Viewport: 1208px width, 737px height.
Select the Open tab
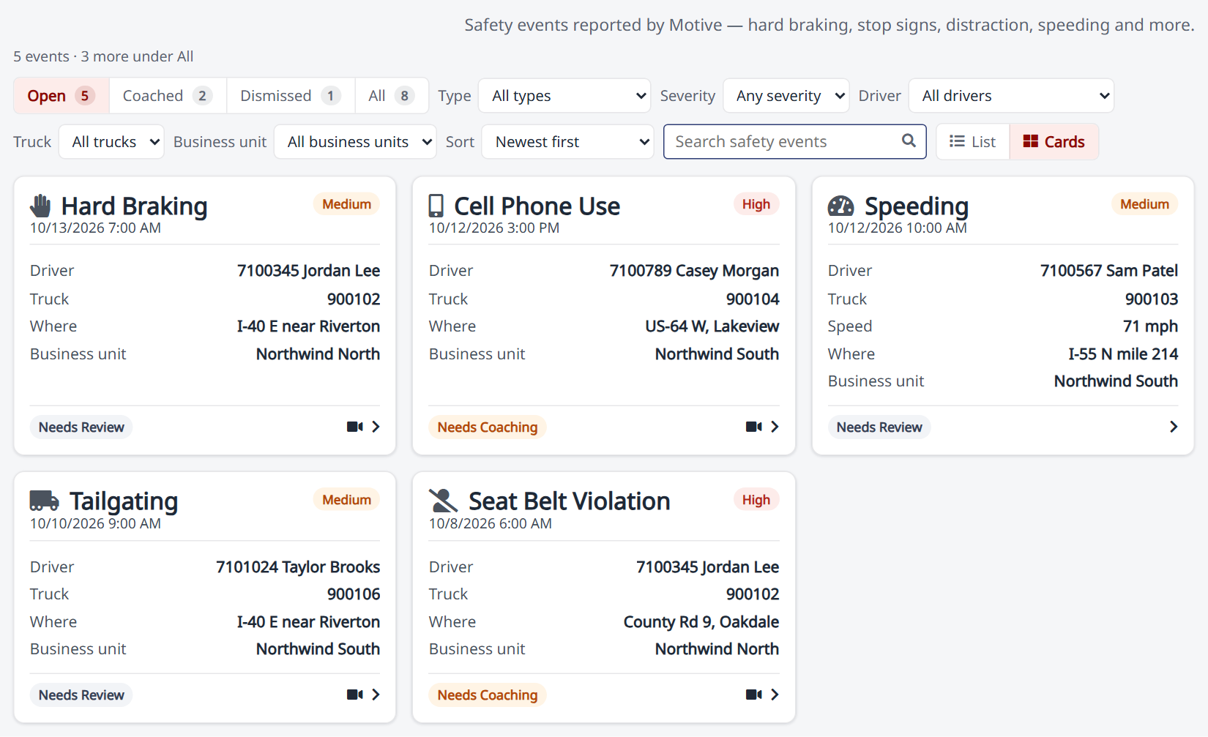[61, 96]
